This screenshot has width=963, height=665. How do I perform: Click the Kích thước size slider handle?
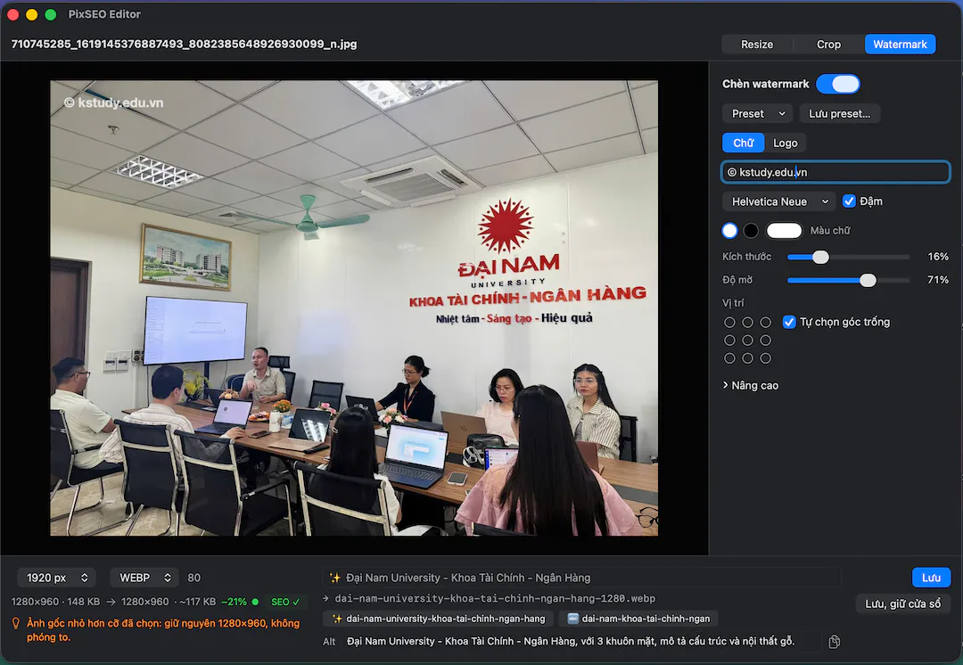click(820, 258)
